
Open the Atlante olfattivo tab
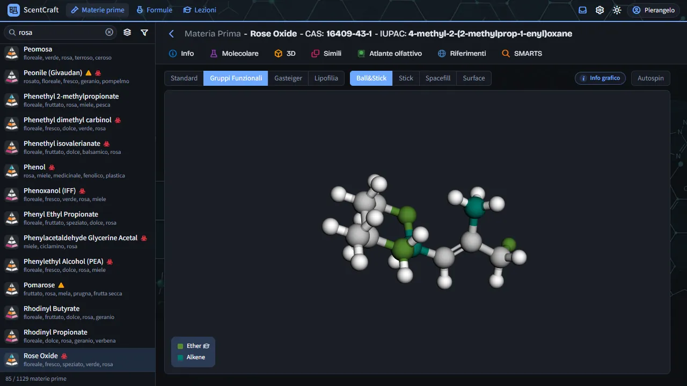coord(390,54)
